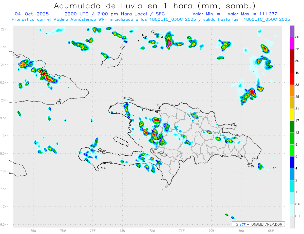Select the orange legend segment between 25 and 33
Viewport: 304px width, 234px height.
pyautogui.click(x=292, y=91)
